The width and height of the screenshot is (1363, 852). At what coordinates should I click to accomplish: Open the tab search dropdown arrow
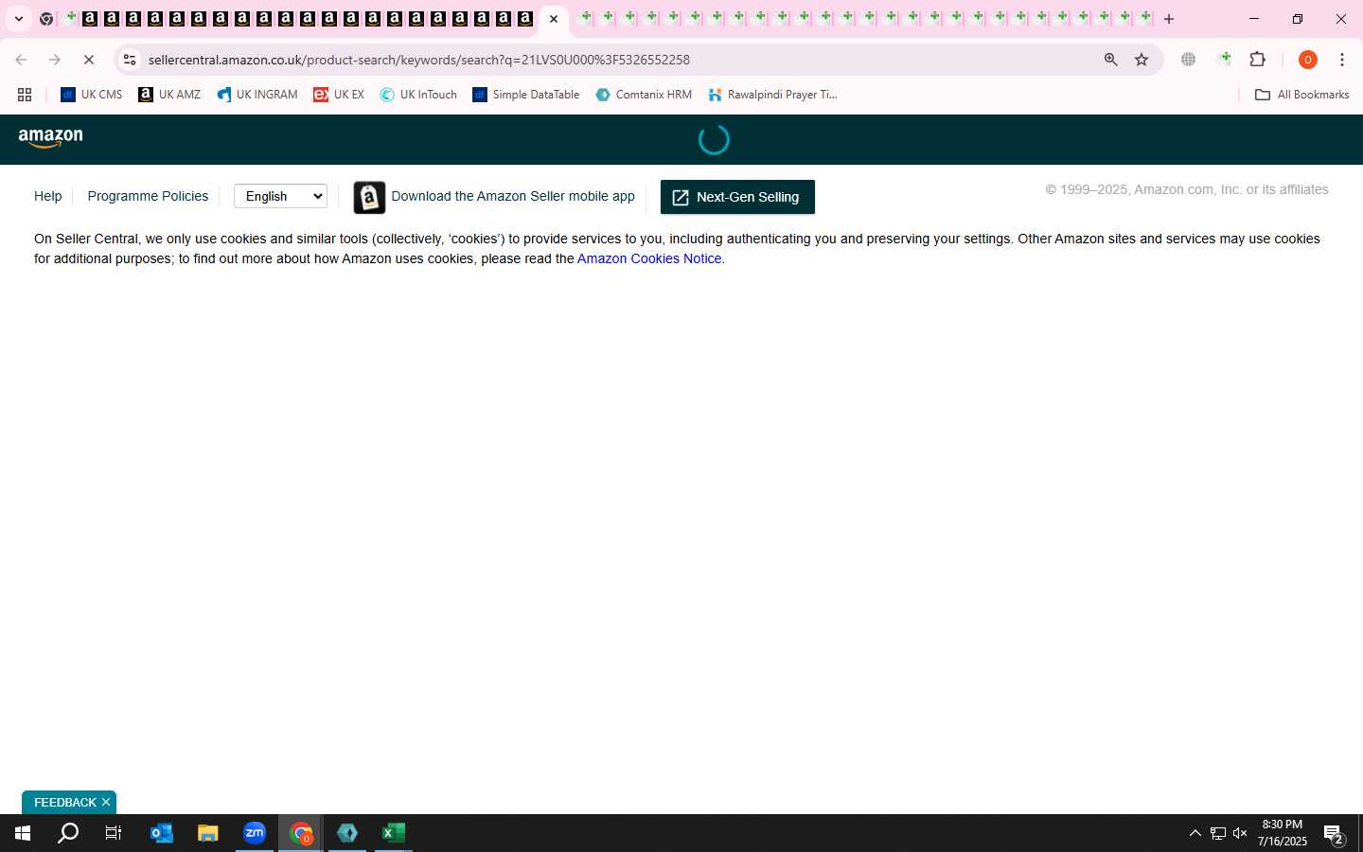click(18, 19)
